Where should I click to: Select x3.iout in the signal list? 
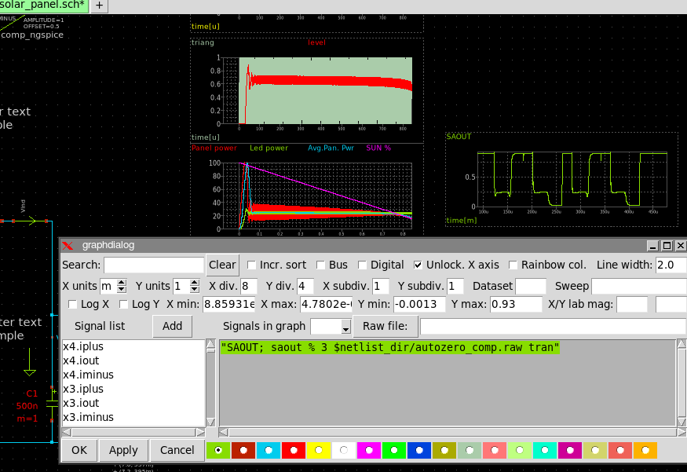coord(81,403)
